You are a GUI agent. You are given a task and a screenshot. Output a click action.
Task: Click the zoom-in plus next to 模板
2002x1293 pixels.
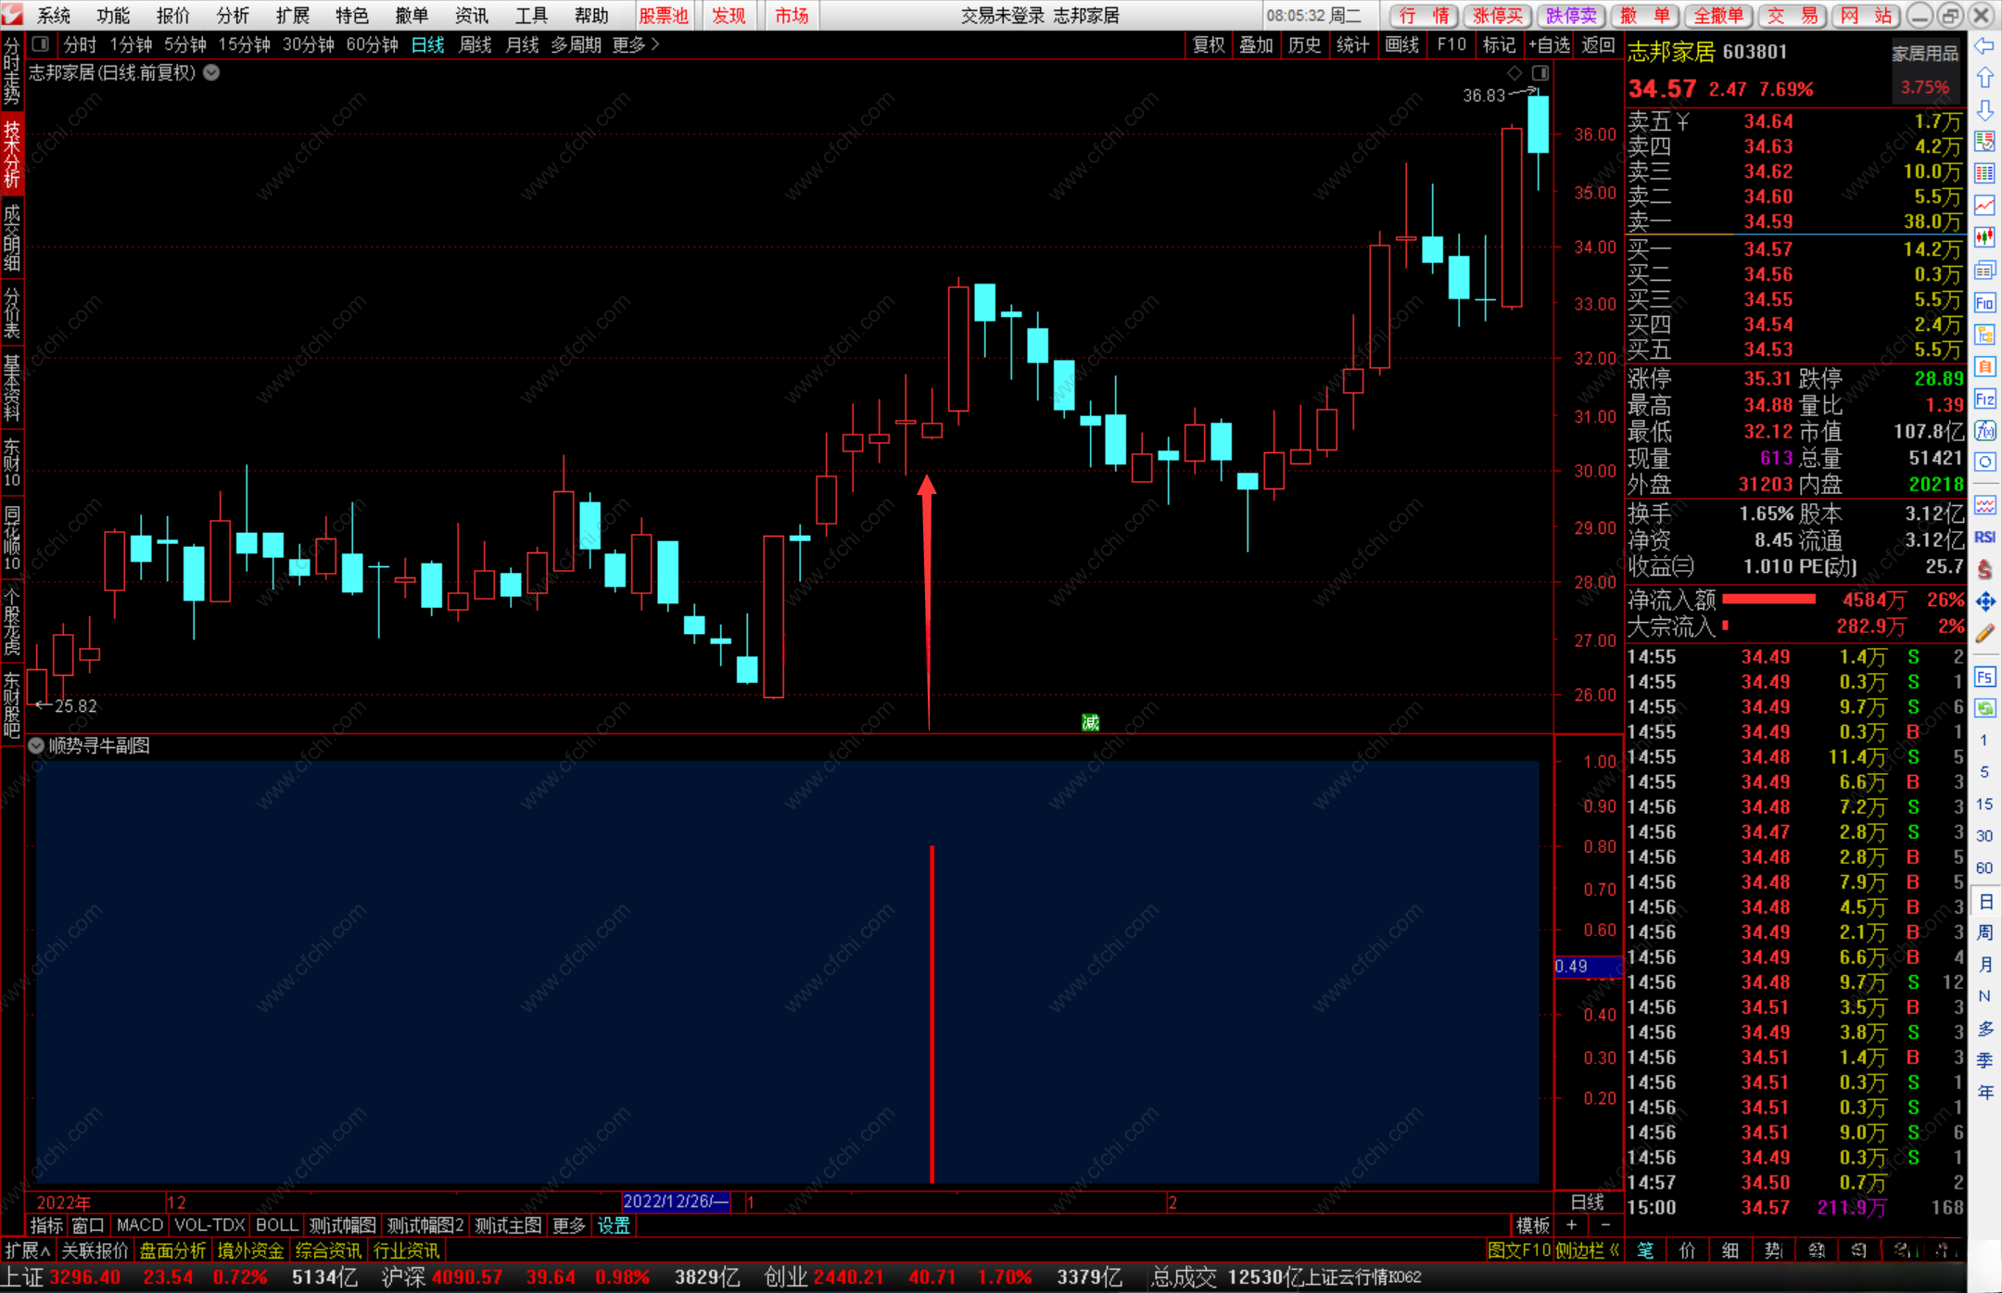pyautogui.click(x=1571, y=1225)
